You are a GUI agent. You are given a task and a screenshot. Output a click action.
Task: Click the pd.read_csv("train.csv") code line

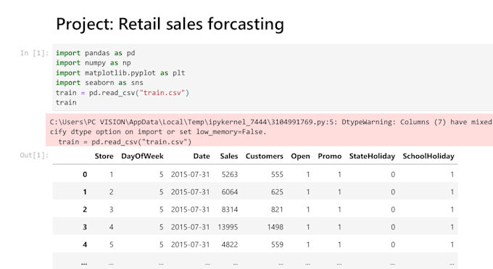[x=123, y=93]
